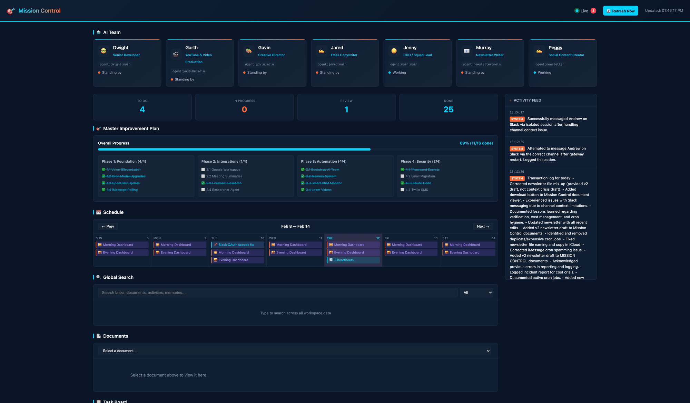Viewport: 690px width, 403px height.
Task: Click Garth's clapperboard avatar icon
Action: 176,54
